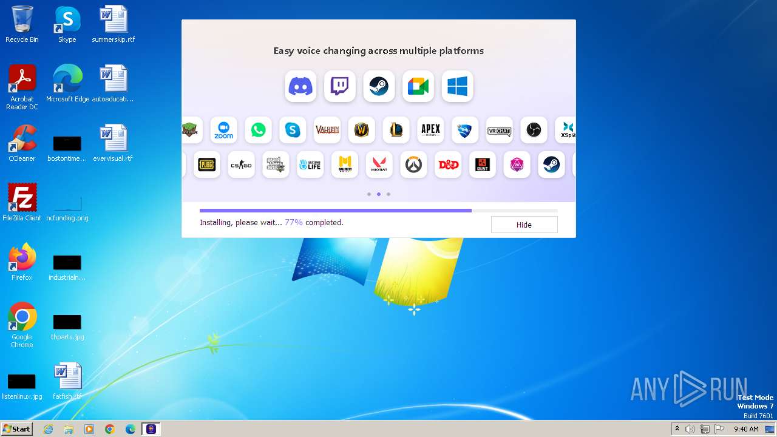Image resolution: width=777 pixels, height=437 pixels.
Task: Click the Valheim game icon
Action: [x=327, y=130]
